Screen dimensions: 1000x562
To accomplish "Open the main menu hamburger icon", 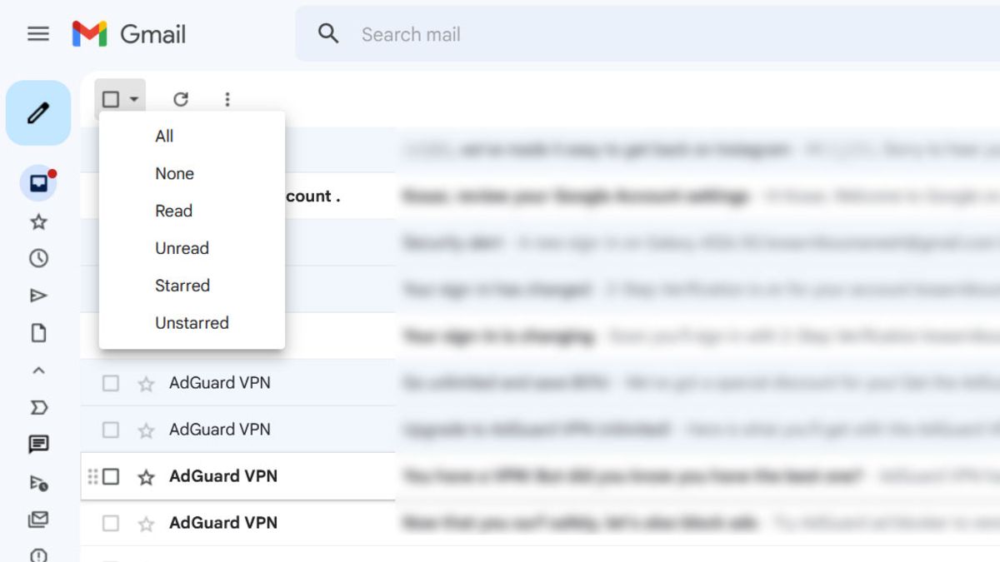I will click(38, 34).
